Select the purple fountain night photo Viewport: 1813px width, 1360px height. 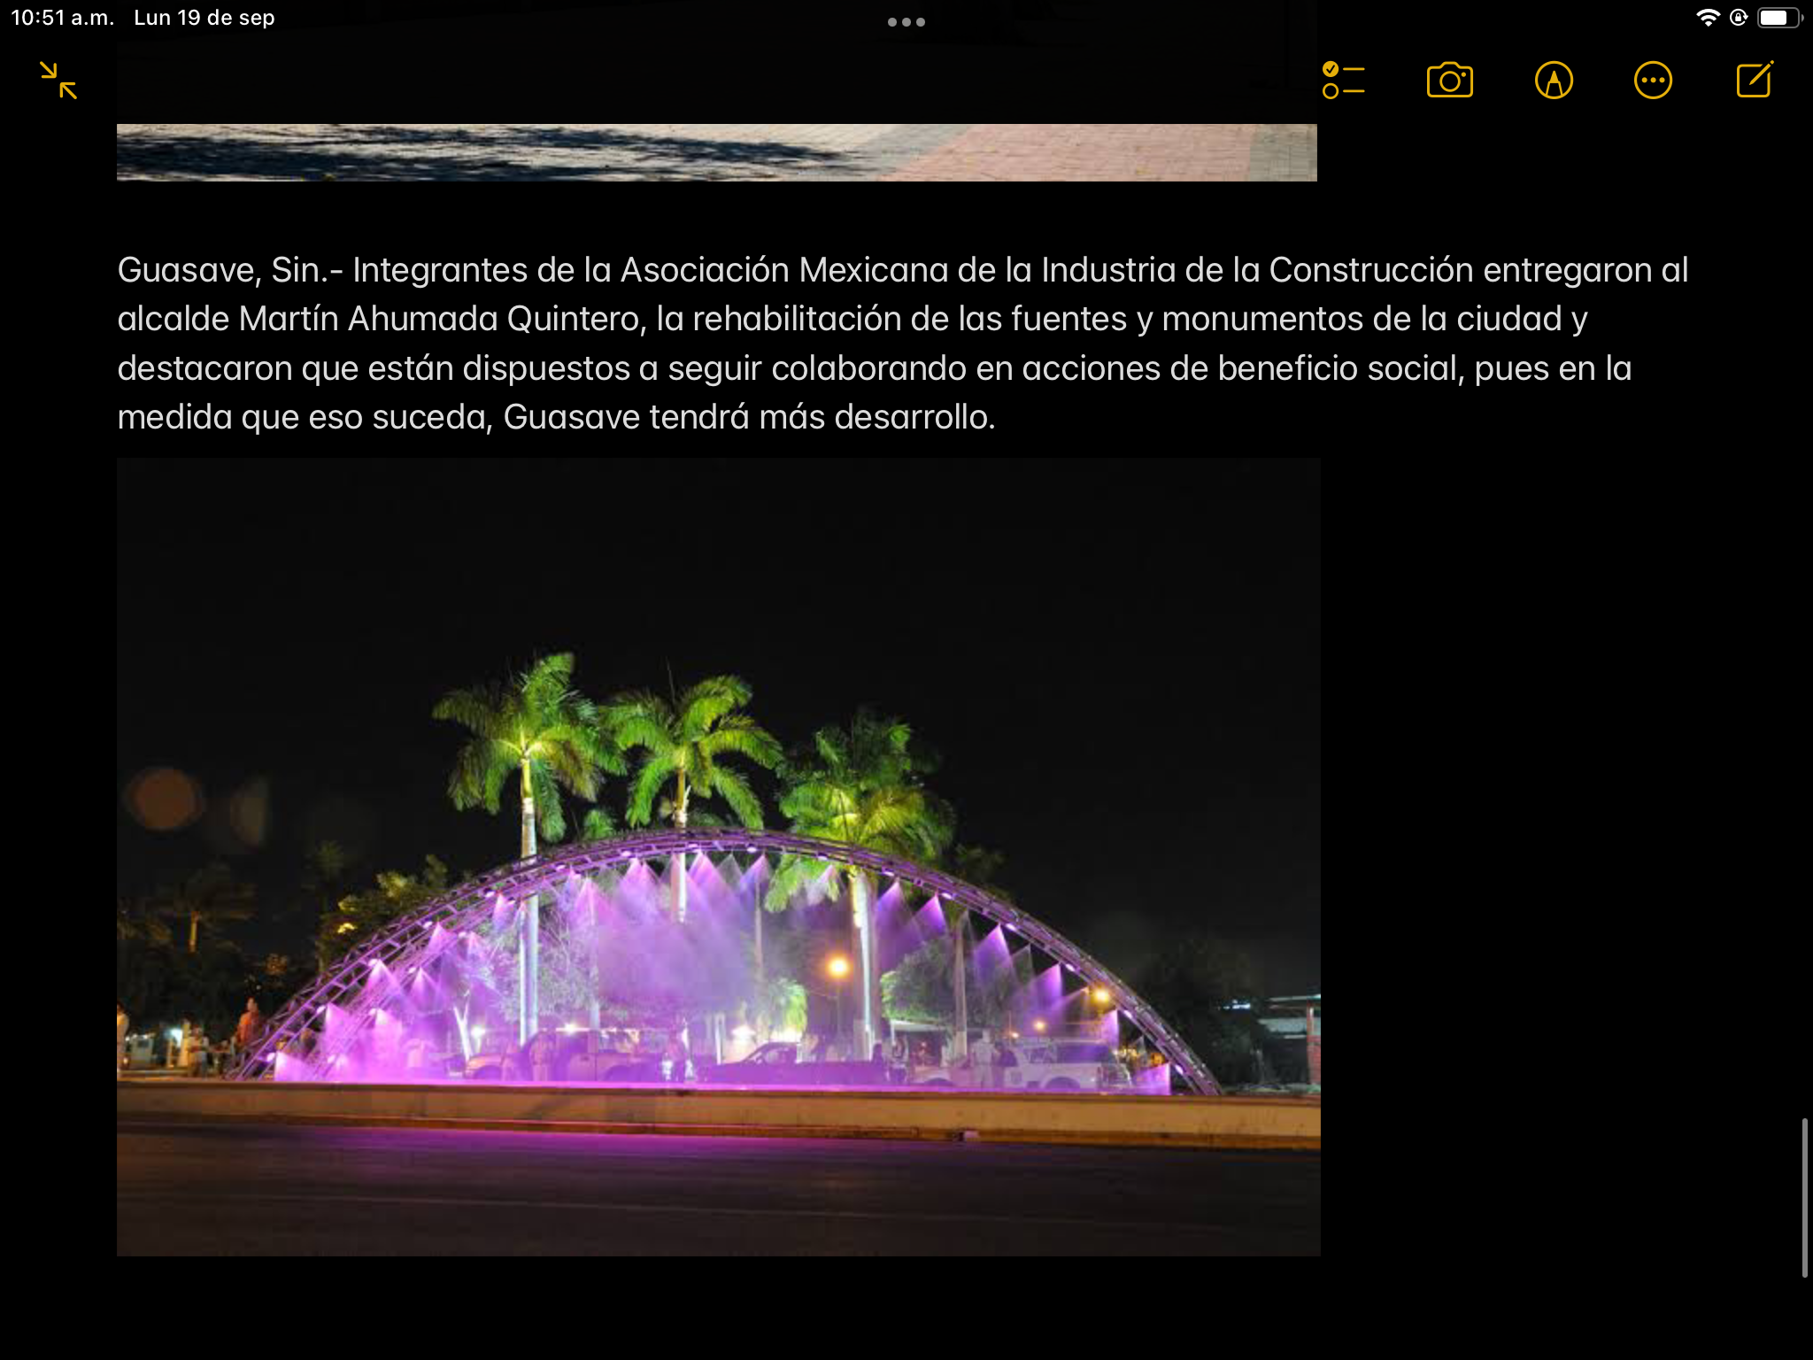[x=718, y=856]
